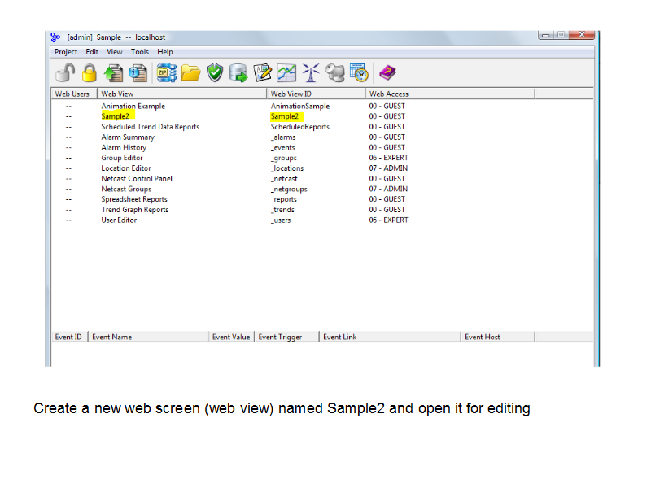Click the trend graph chart icon
This screenshot has height=488, width=651.
tap(287, 72)
